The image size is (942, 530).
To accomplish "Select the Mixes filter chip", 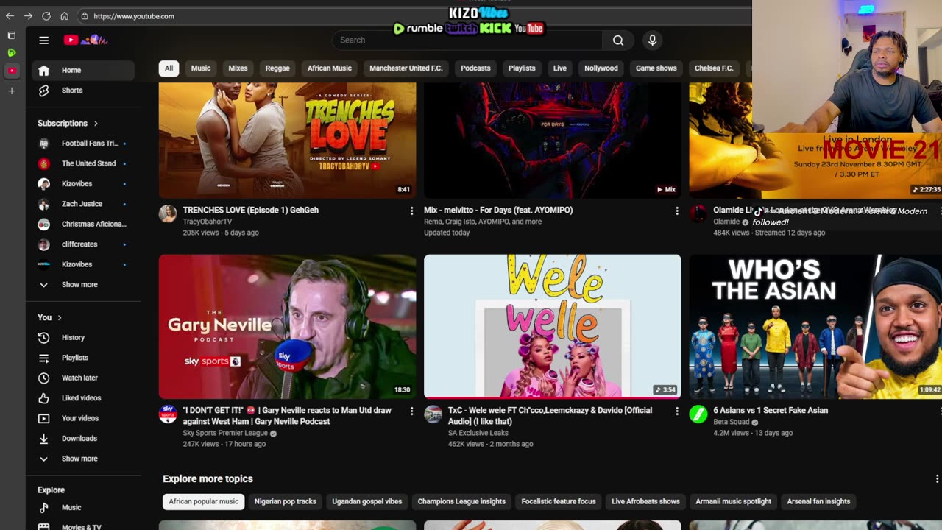I will (x=238, y=68).
